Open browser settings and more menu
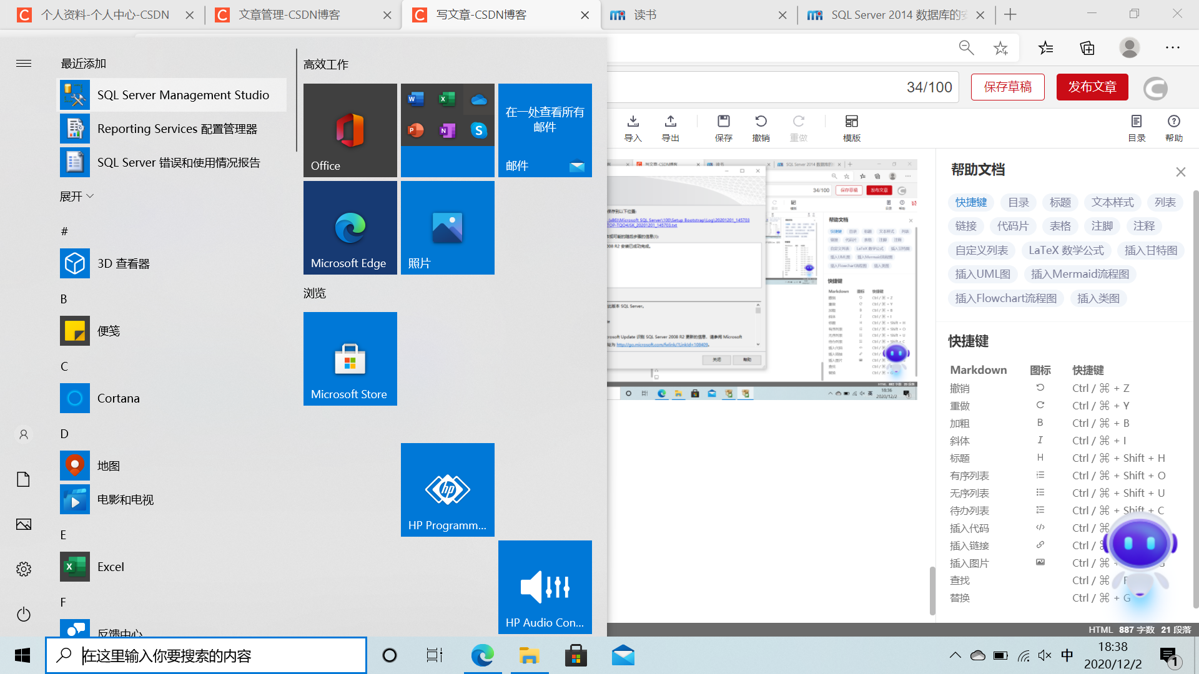 [1172, 48]
